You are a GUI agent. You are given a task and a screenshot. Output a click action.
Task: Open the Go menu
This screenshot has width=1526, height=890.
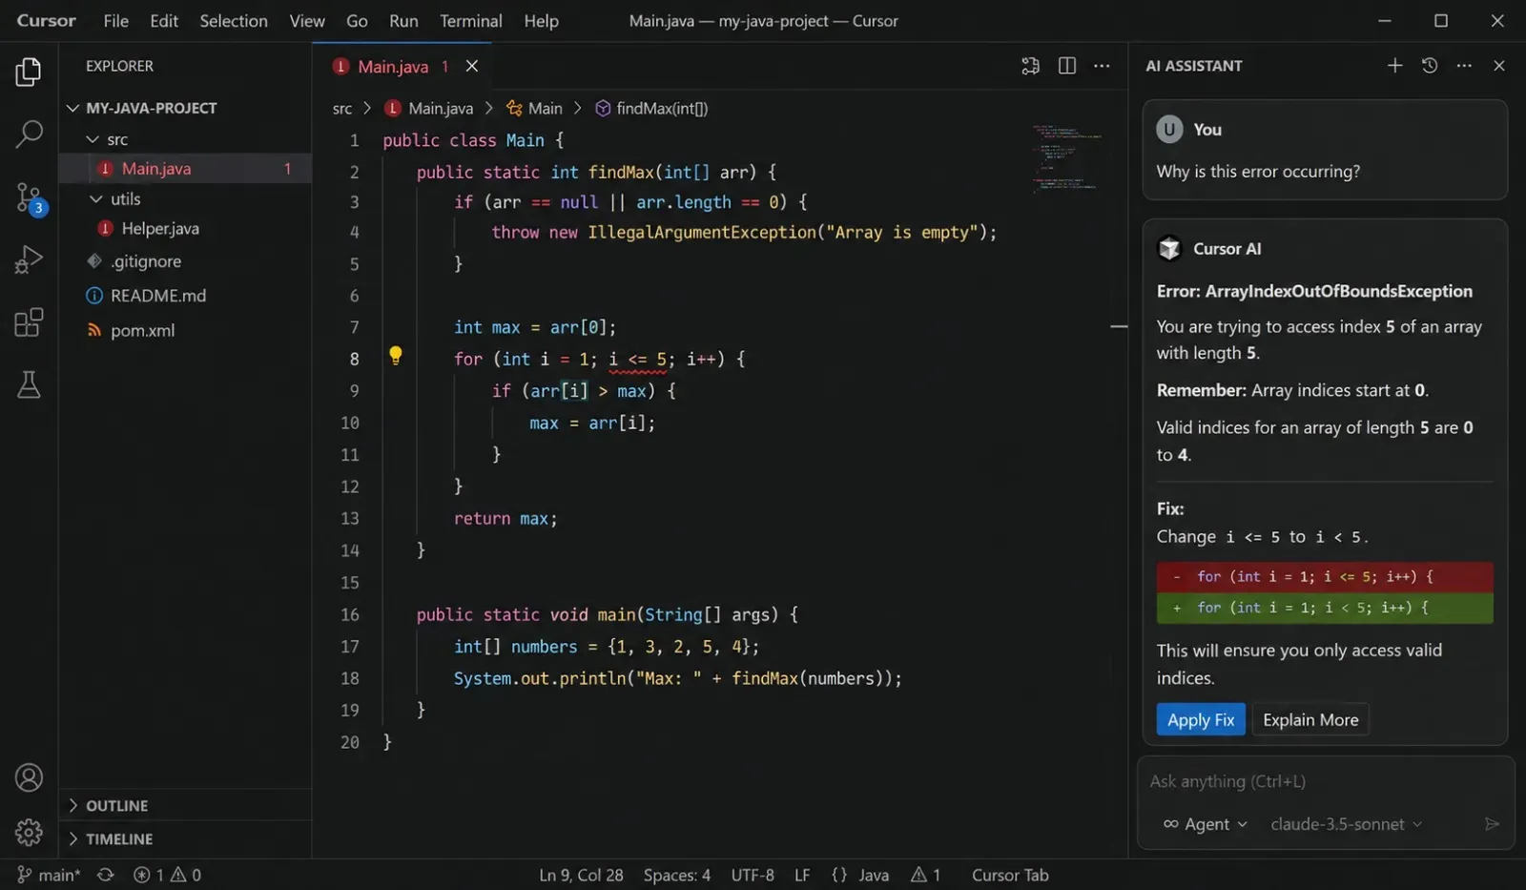coord(357,20)
